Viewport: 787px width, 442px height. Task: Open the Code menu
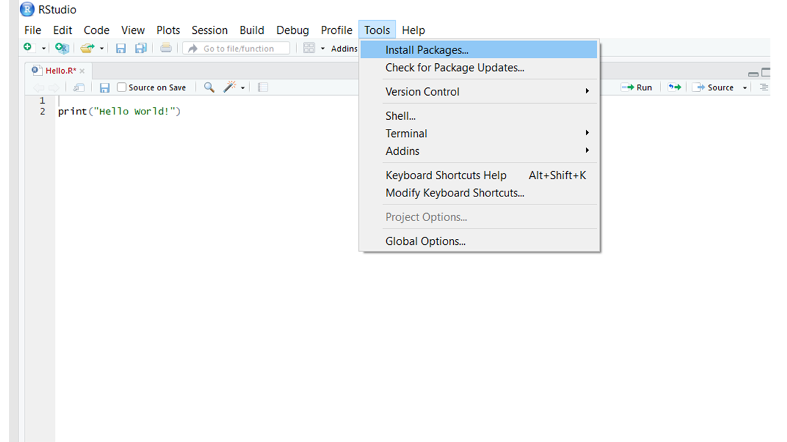[x=97, y=30]
